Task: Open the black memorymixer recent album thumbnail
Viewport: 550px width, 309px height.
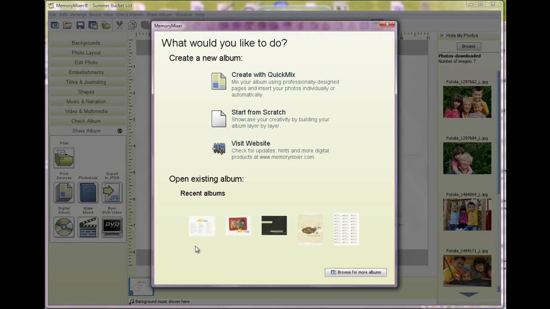Action: tap(274, 225)
